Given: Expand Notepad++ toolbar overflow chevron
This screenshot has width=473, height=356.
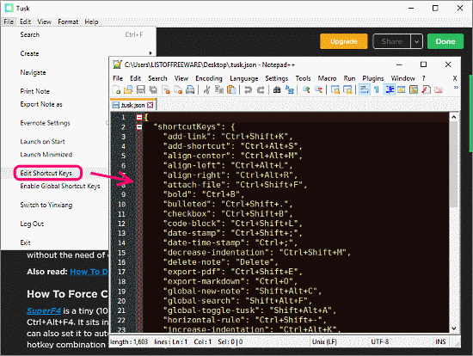Looking at the screenshot, I should click(456, 88).
